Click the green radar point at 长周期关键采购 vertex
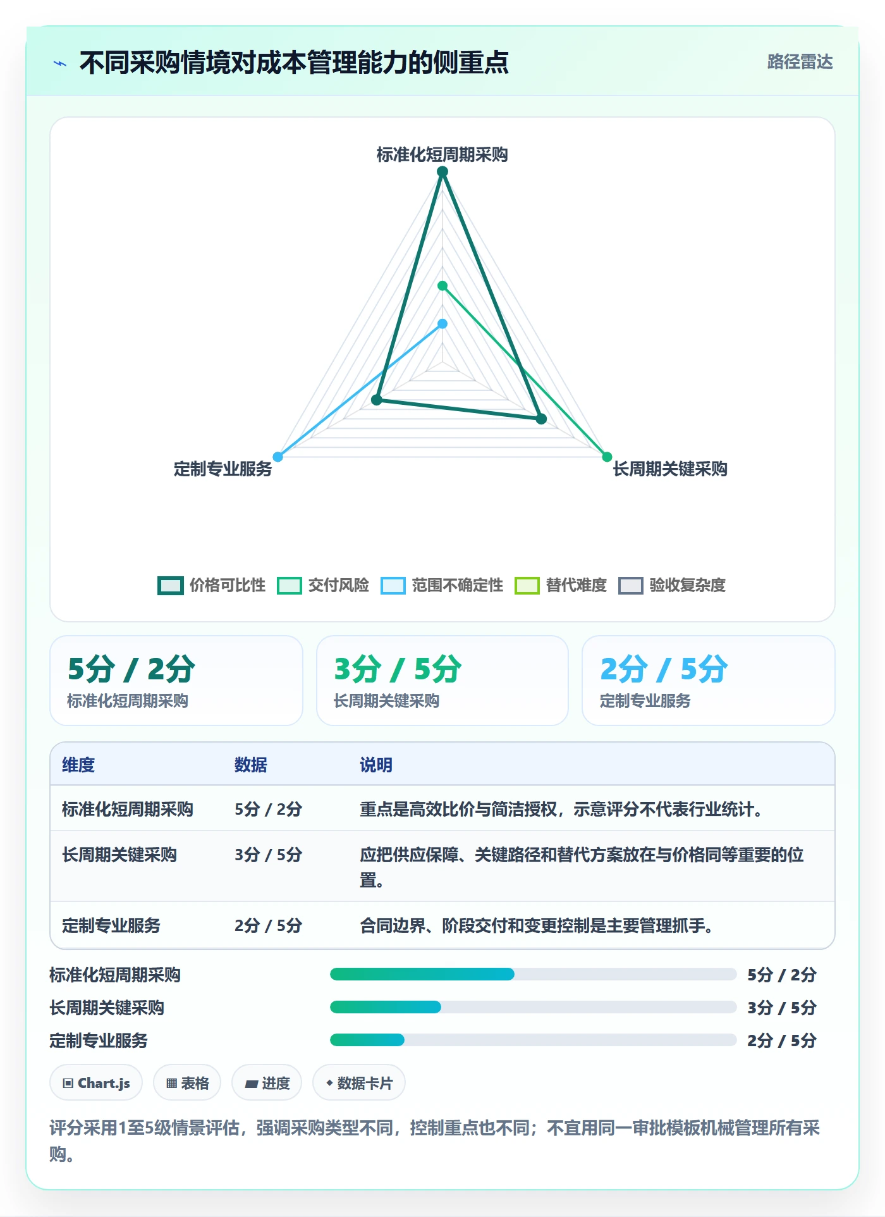Viewport: 885px width, 1217px height. coord(607,457)
